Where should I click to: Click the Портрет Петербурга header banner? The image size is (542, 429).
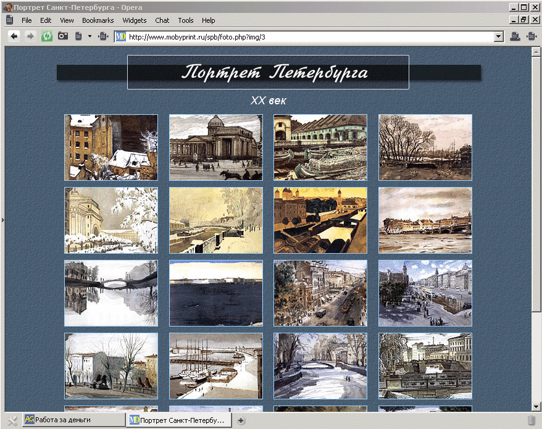pos(269,72)
